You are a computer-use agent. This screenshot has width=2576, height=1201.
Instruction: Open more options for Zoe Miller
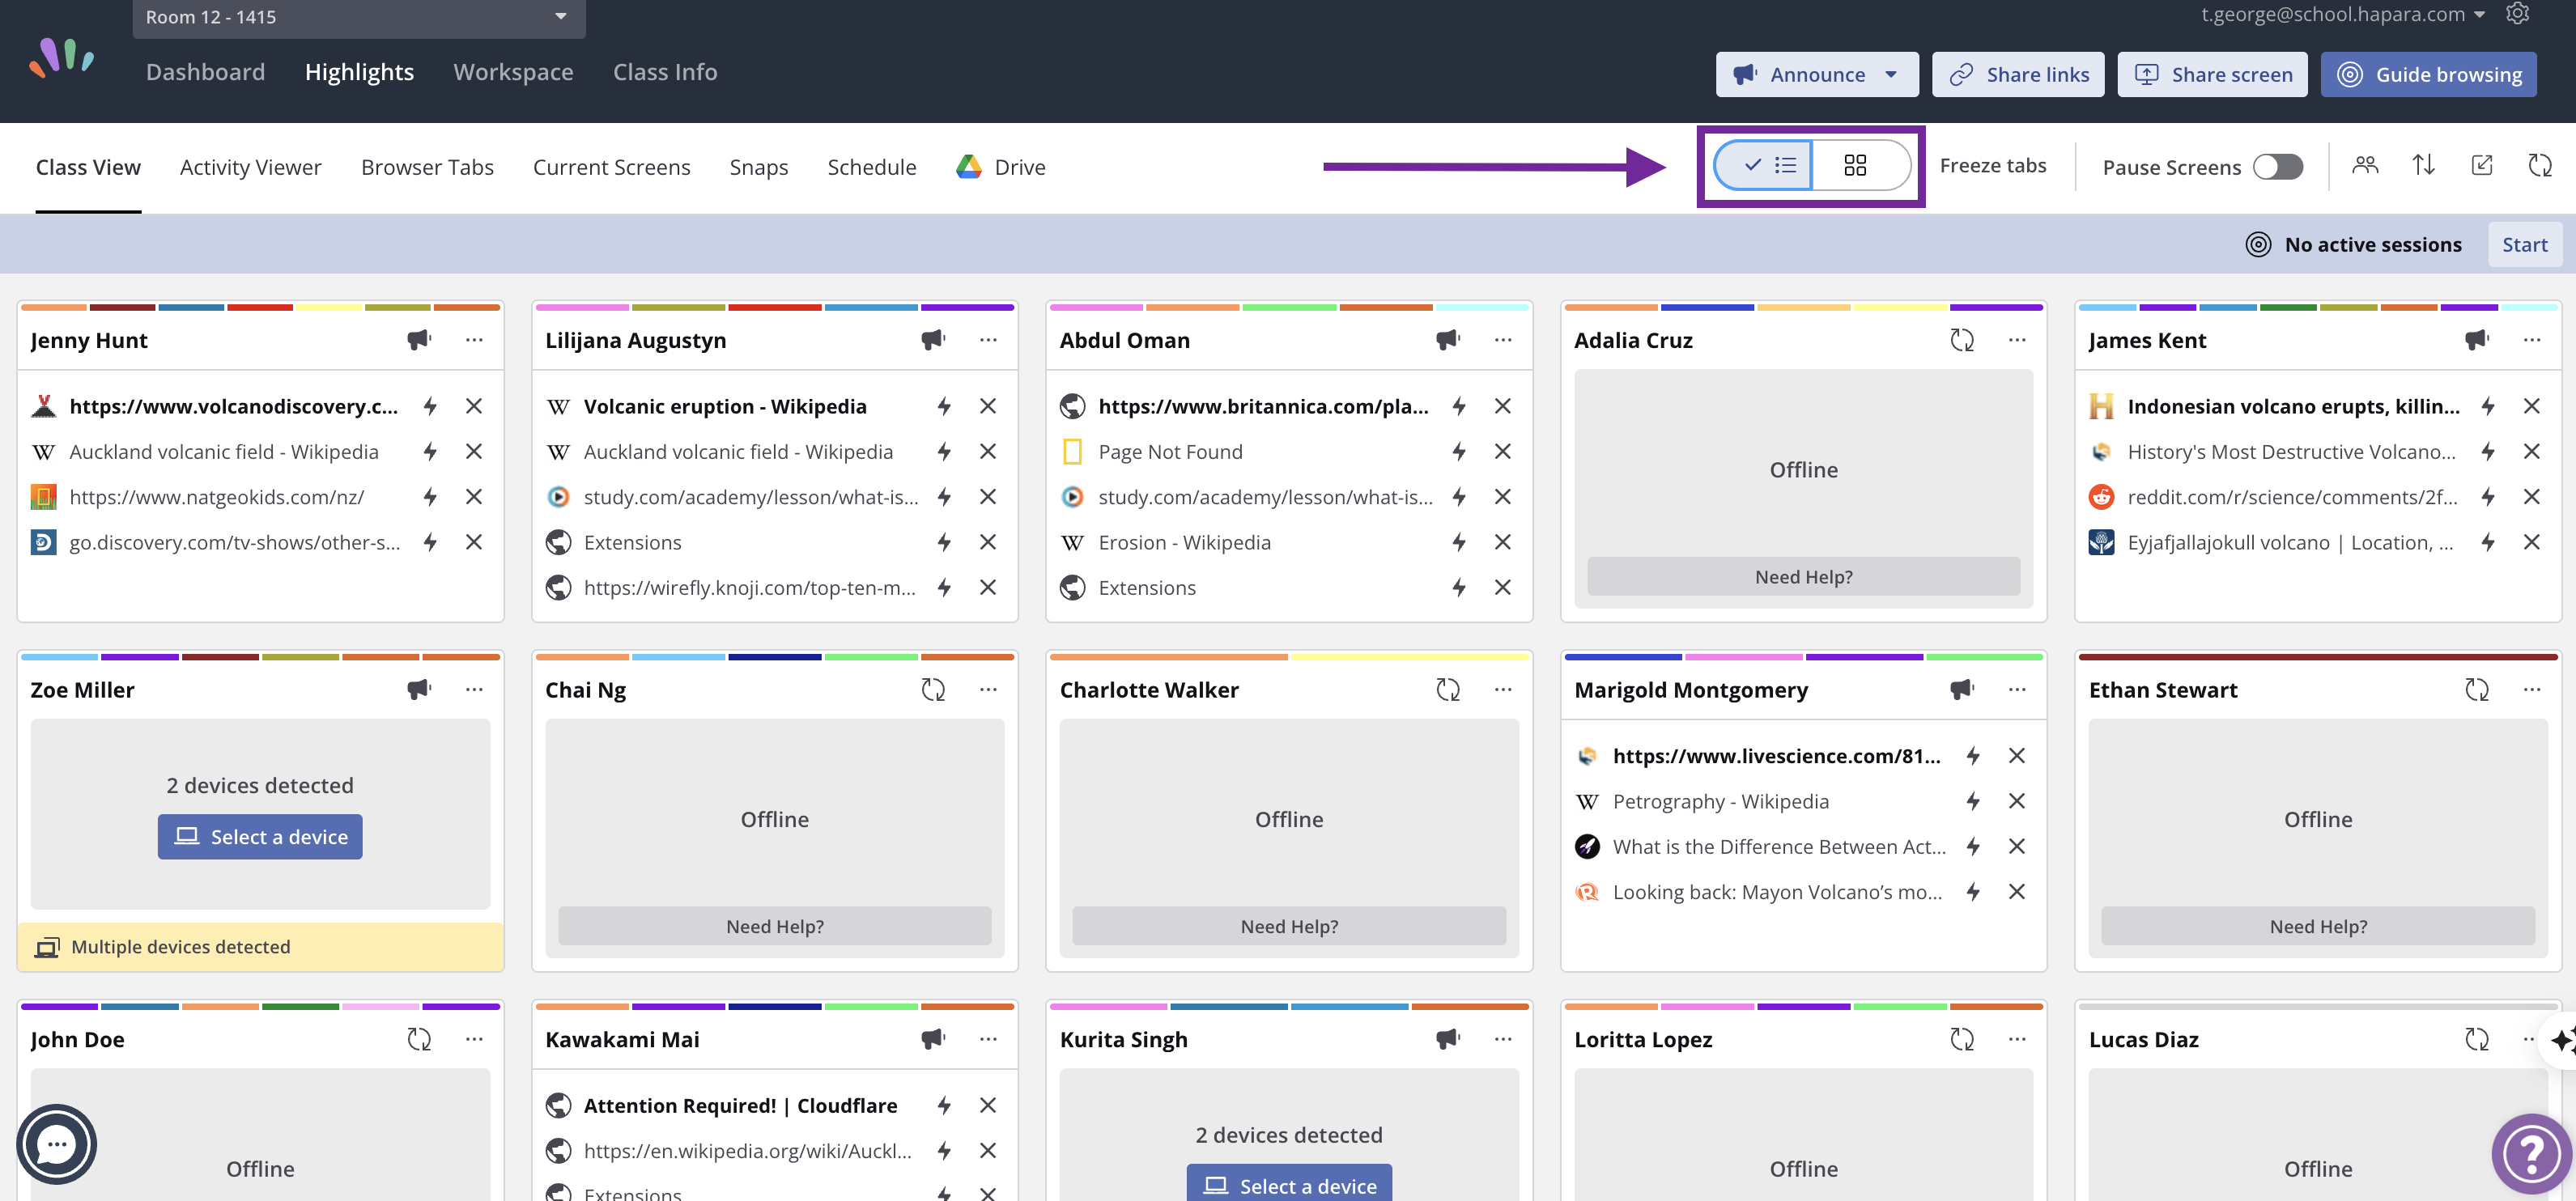point(474,690)
